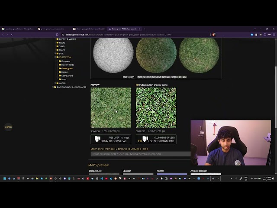Click the Normal map preview

pyautogui.click(x=172, y=174)
